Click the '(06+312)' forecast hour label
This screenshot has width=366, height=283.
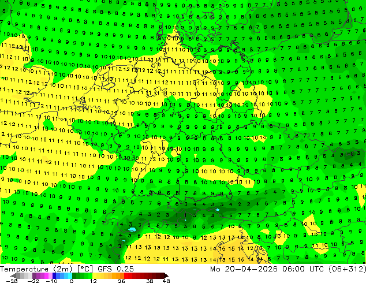[348, 269]
